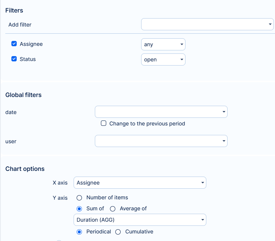This screenshot has width=275, height=241.
Task: Uncheck the Status filter checkbox
Action: [x=14, y=59]
